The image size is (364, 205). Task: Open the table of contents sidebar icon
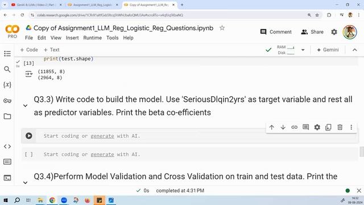click(x=7, y=54)
